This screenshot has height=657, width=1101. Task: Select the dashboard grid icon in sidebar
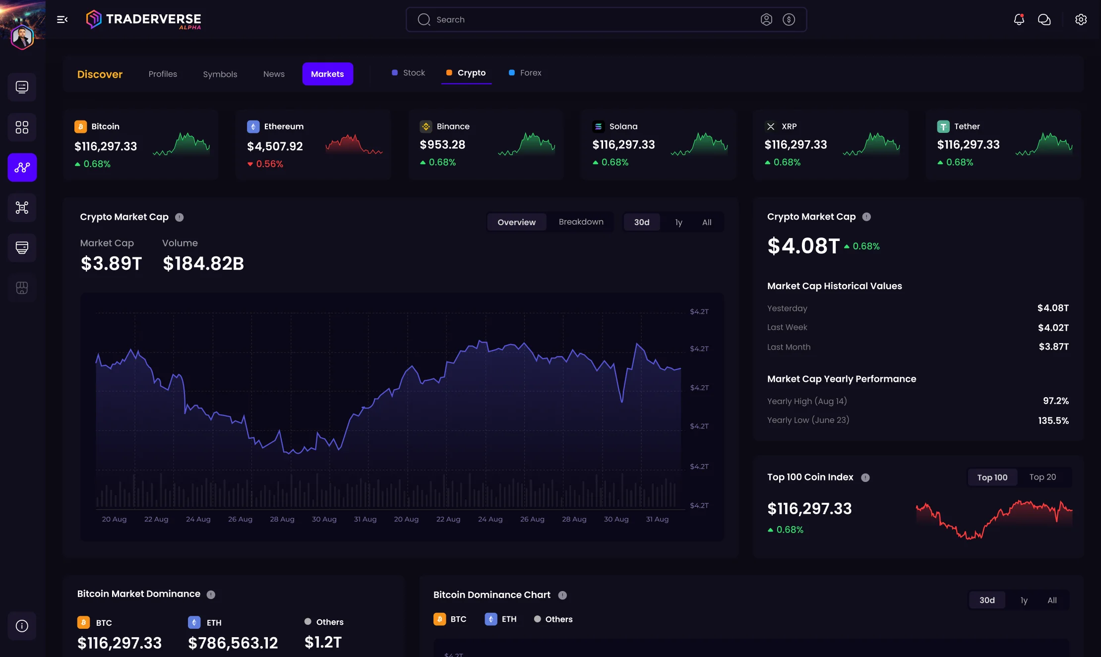pyautogui.click(x=22, y=127)
